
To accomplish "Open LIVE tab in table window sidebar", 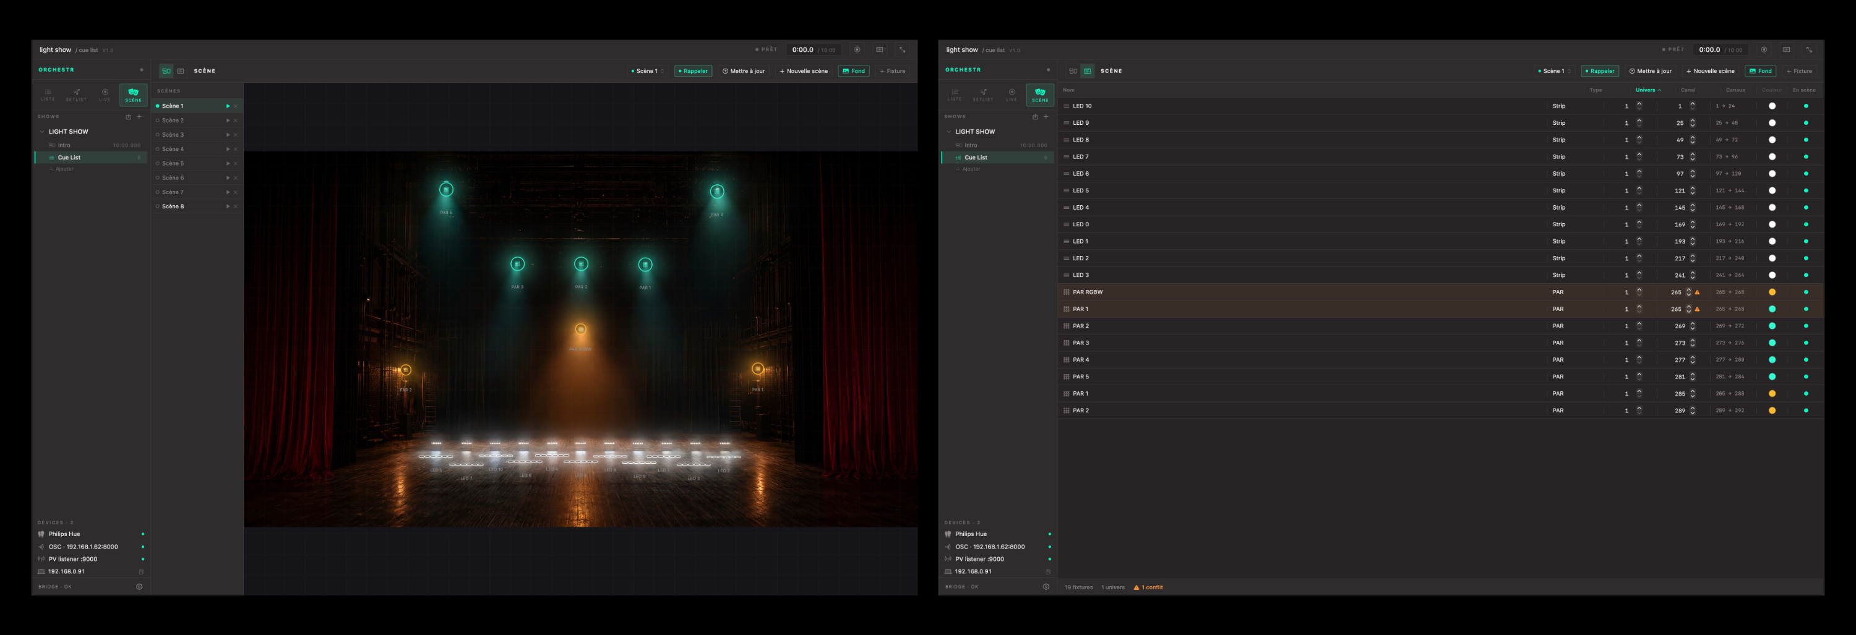I will pyautogui.click(x=1012, y=95).
